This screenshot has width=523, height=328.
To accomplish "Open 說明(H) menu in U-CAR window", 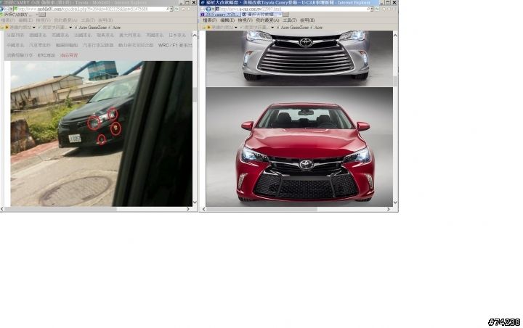I will [x=307, y=20].
